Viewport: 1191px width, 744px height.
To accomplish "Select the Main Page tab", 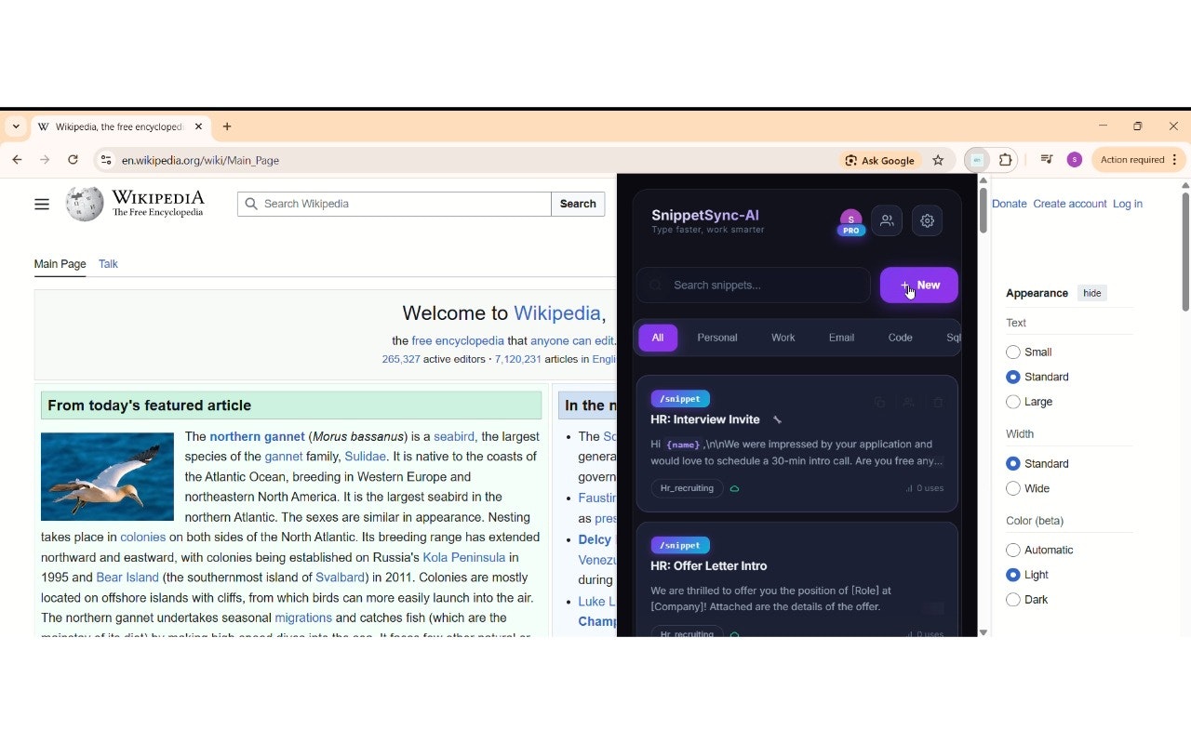I will pyautogui.click(x=60, y=264).
